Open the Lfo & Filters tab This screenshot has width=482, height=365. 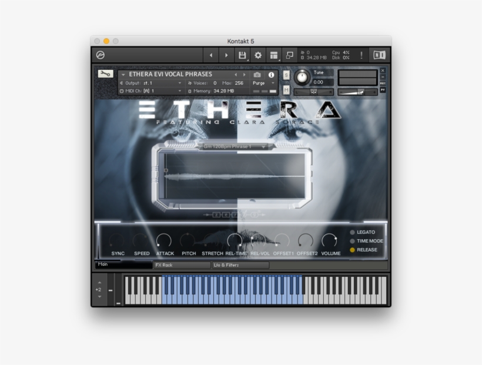click(240, 266)
